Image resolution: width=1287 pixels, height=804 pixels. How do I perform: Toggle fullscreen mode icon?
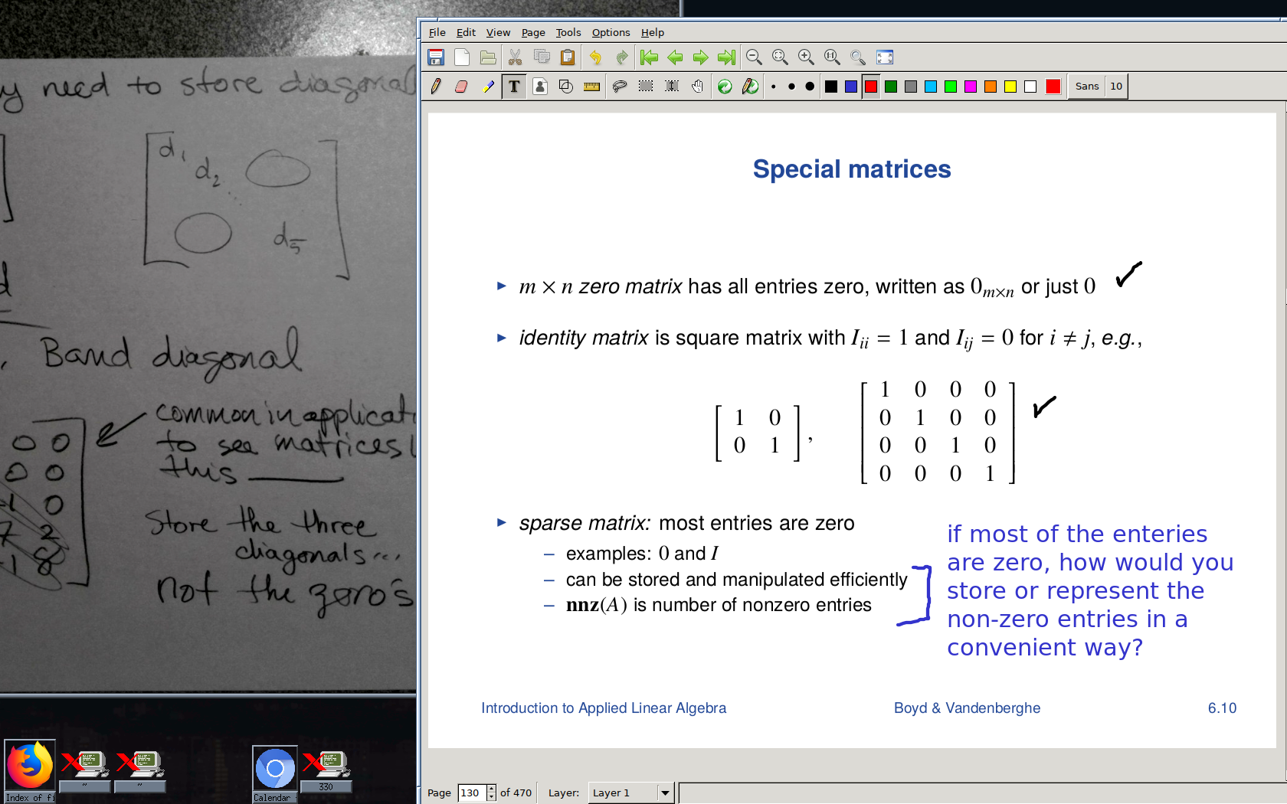point(885,57)
